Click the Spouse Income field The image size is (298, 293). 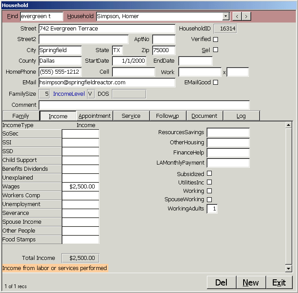[80, 222]
